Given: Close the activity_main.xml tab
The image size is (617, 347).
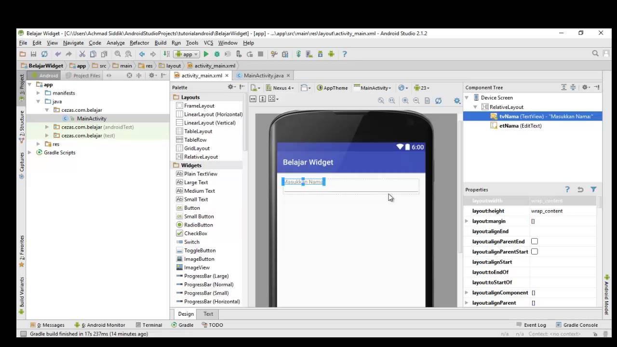Looking at the screenshot, I should point(227,76).
